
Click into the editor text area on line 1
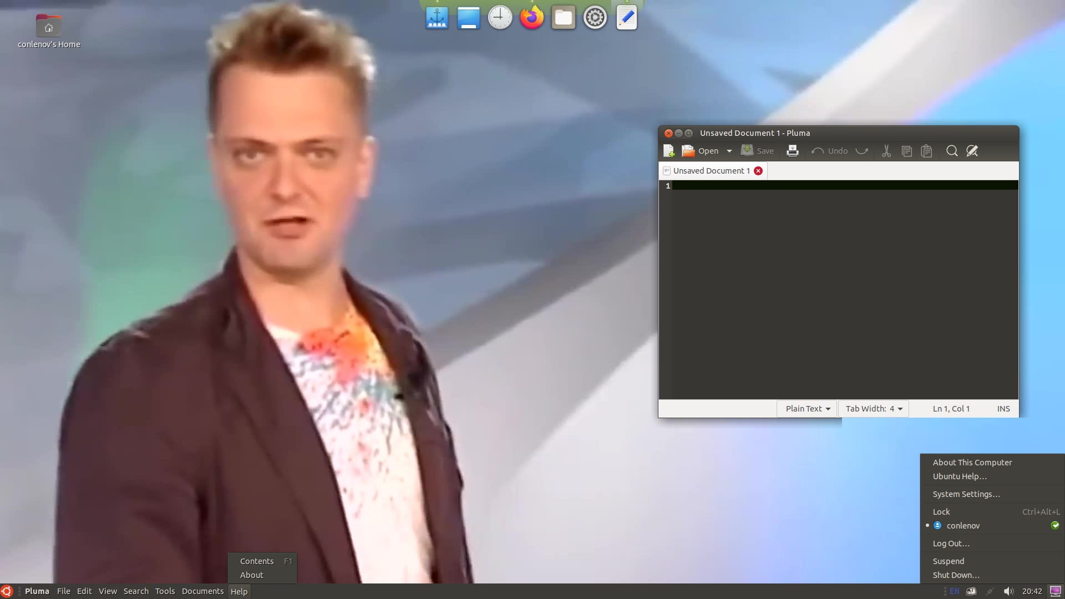coord(845,185)
